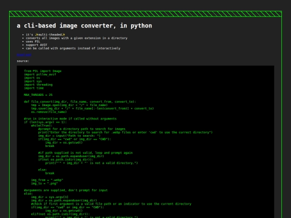
Task: Select code line 'import pillow_avif'
Action: pos(40,74)
